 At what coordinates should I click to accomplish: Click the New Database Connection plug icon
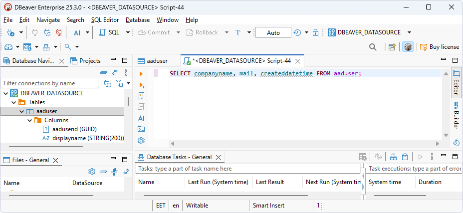pos(10,32)
